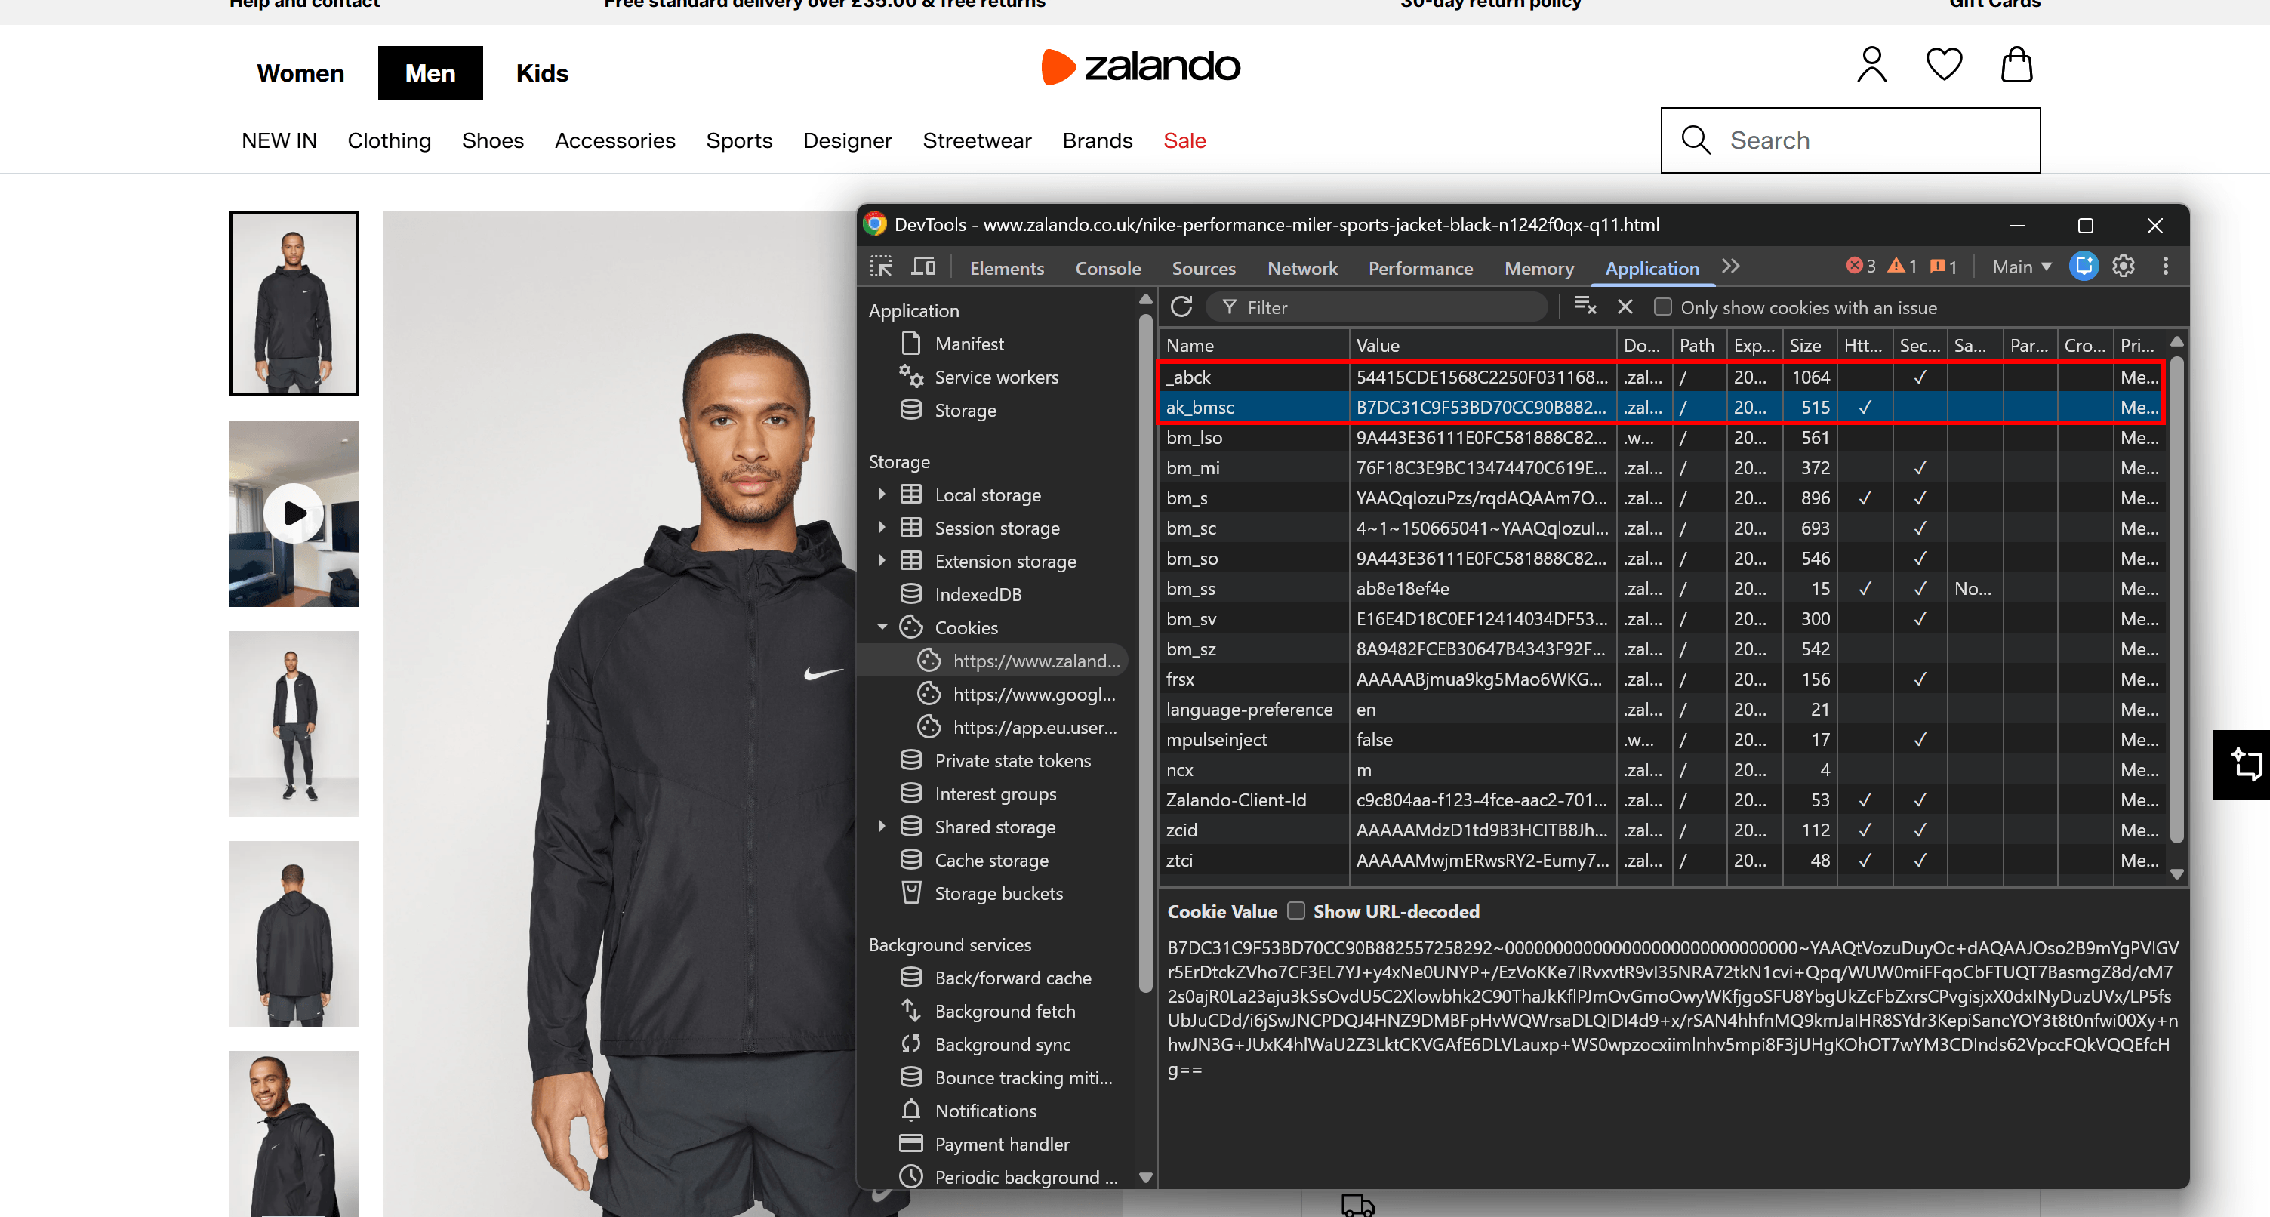Open the Clothing navigation link
The width and height of the screenshot is (2270, 1217).
point(389,140)
